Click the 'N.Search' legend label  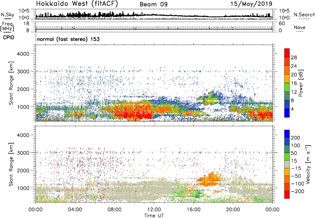(x=304, y=15)
